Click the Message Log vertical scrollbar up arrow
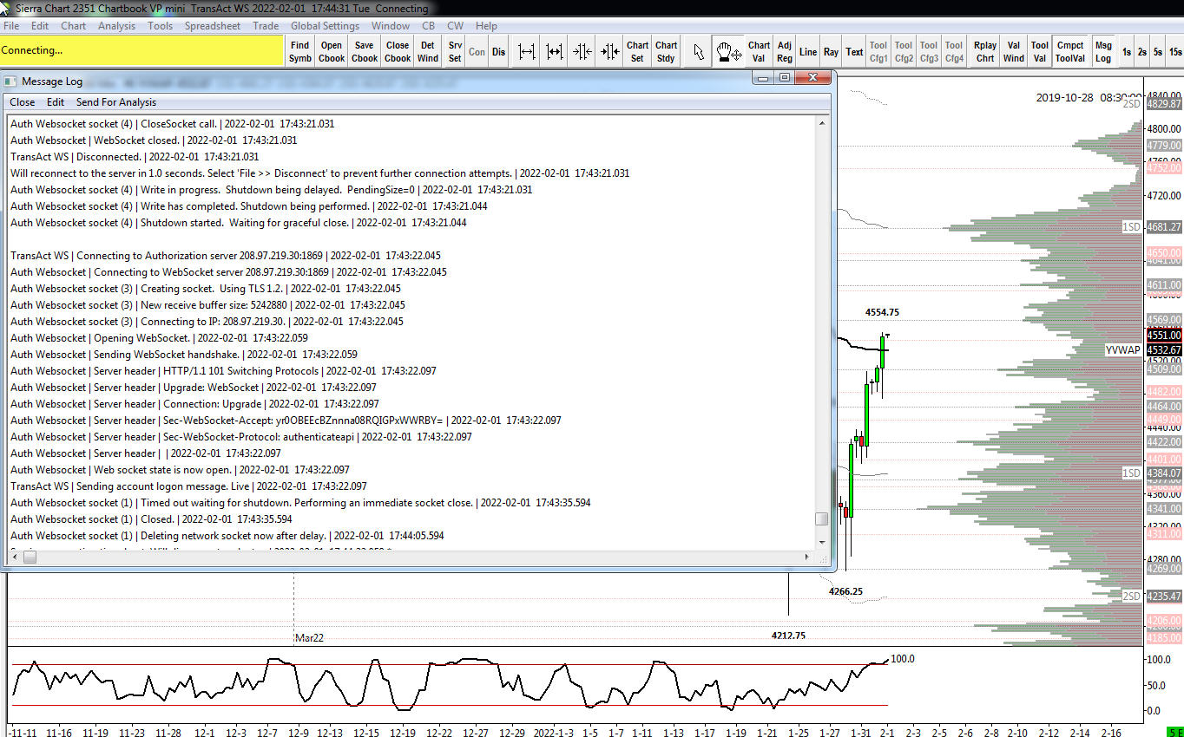Image resolution: width=1184 pixels, height=737 pixels. click(x=822, y=123)
